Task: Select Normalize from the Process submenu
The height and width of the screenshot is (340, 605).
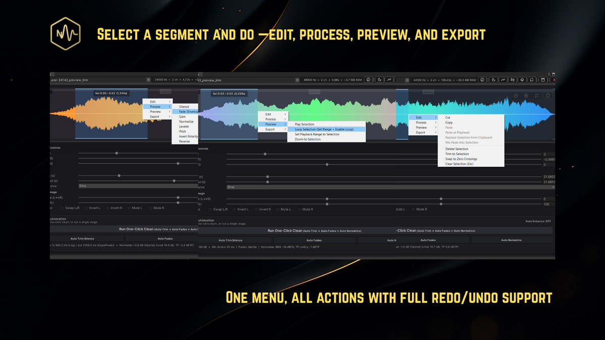Action: click(188, 121)
